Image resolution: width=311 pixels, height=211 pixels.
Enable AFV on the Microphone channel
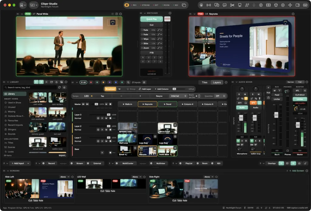tap(240, 103)
